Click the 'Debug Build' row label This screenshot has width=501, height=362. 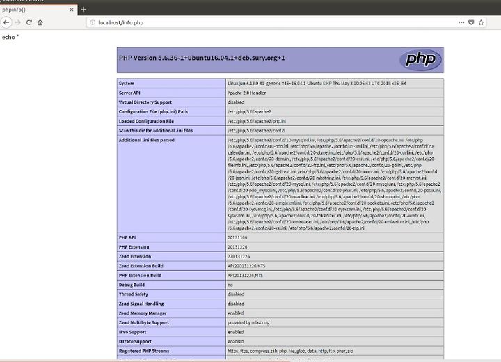[132, 285]
